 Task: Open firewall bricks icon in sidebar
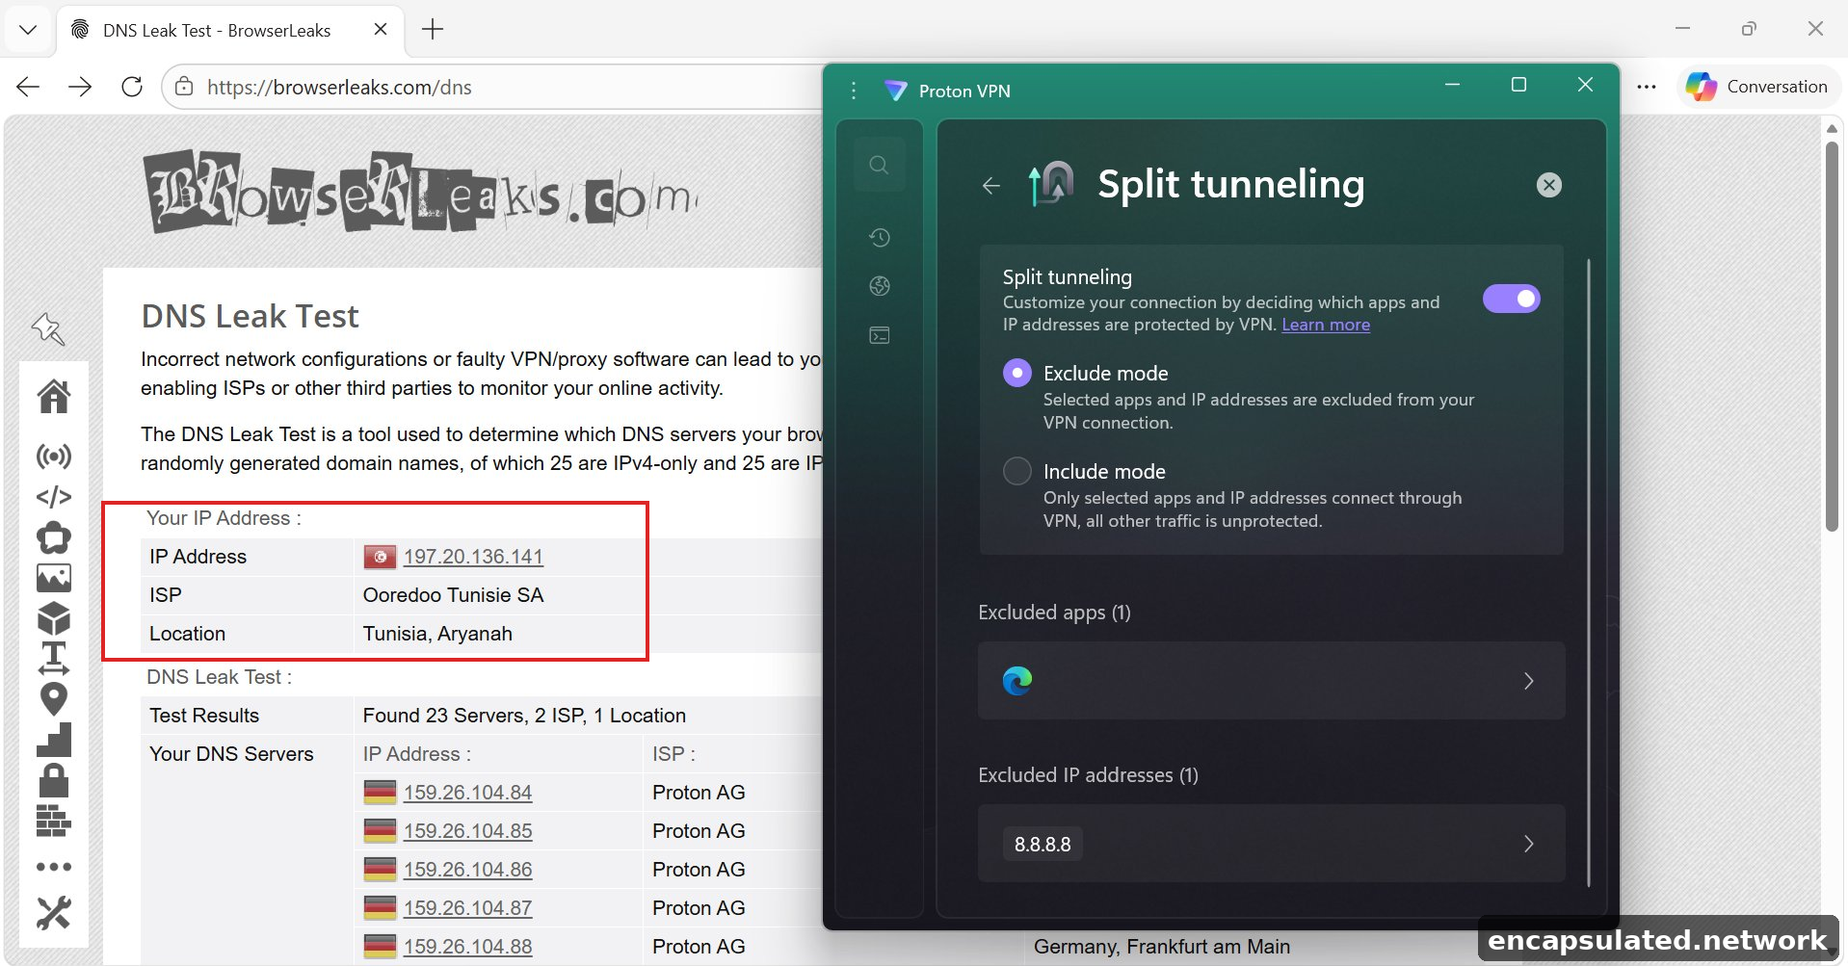click(x=54, y=821)
